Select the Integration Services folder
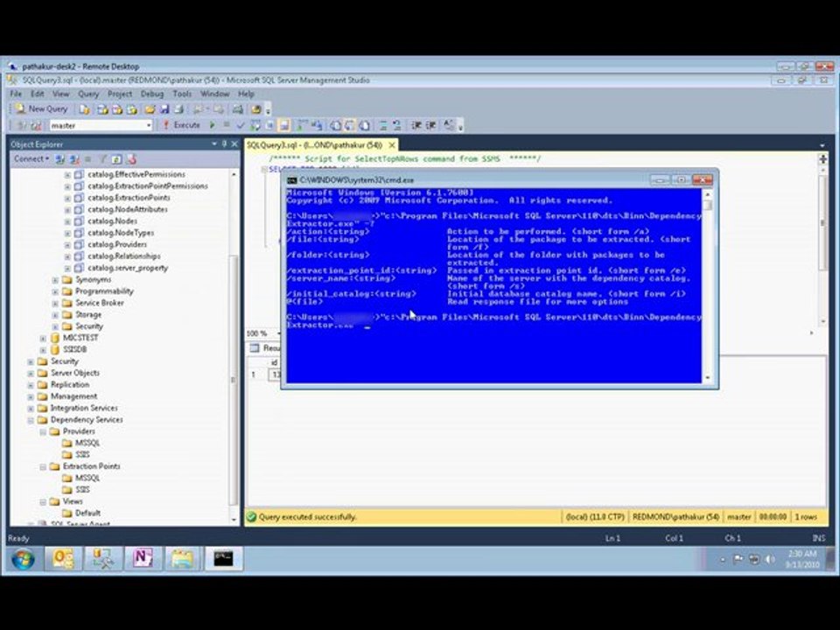This screenshot has height=630, width=840. point(84,409)
